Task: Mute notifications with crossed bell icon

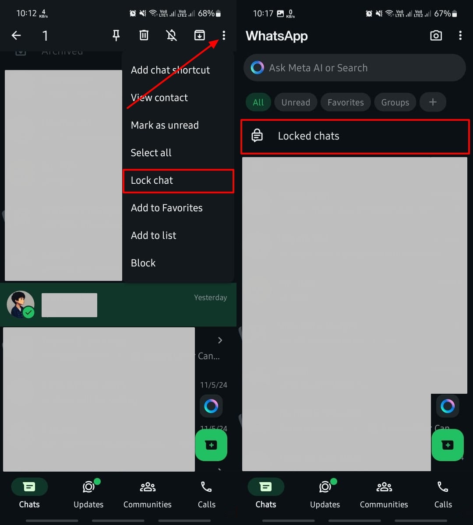Action: click(172, 35)
